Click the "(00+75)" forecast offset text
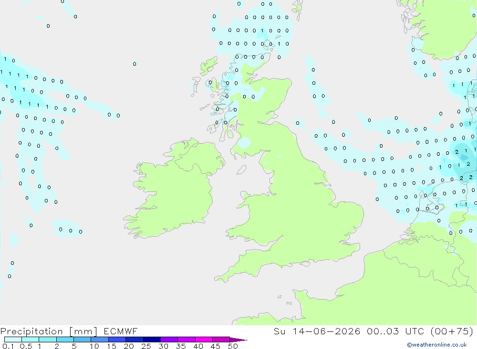This screenshot has width=477, height=349. (x=452, y=331)
